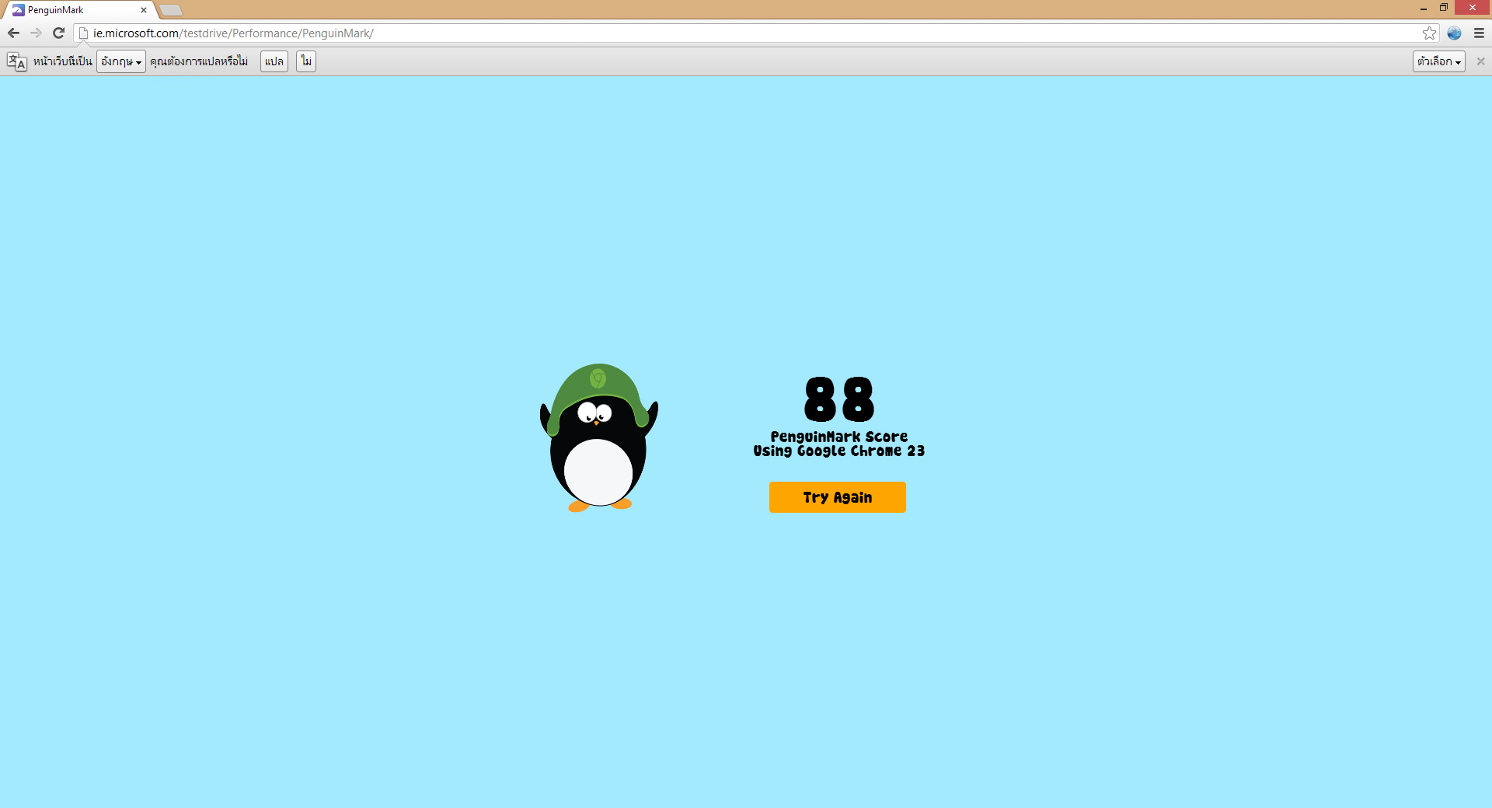Click the 'หน้าเว็บนี้เป็น' translation bar label
This screenshot has height=808, width=1492.
(63, 61)
